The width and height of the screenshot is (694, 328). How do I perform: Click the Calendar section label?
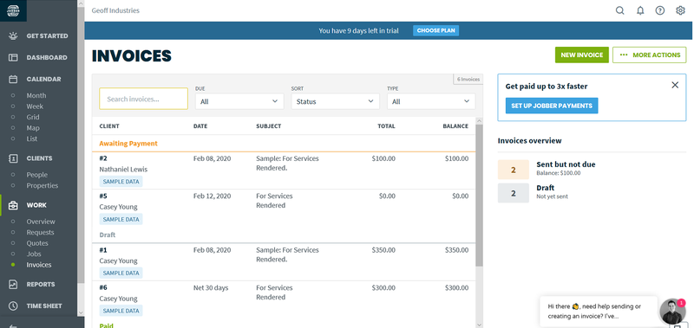coord(44,79)
